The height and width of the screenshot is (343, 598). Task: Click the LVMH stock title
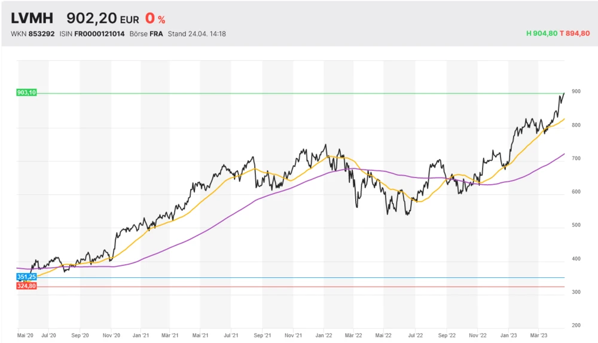click(32, 19)
